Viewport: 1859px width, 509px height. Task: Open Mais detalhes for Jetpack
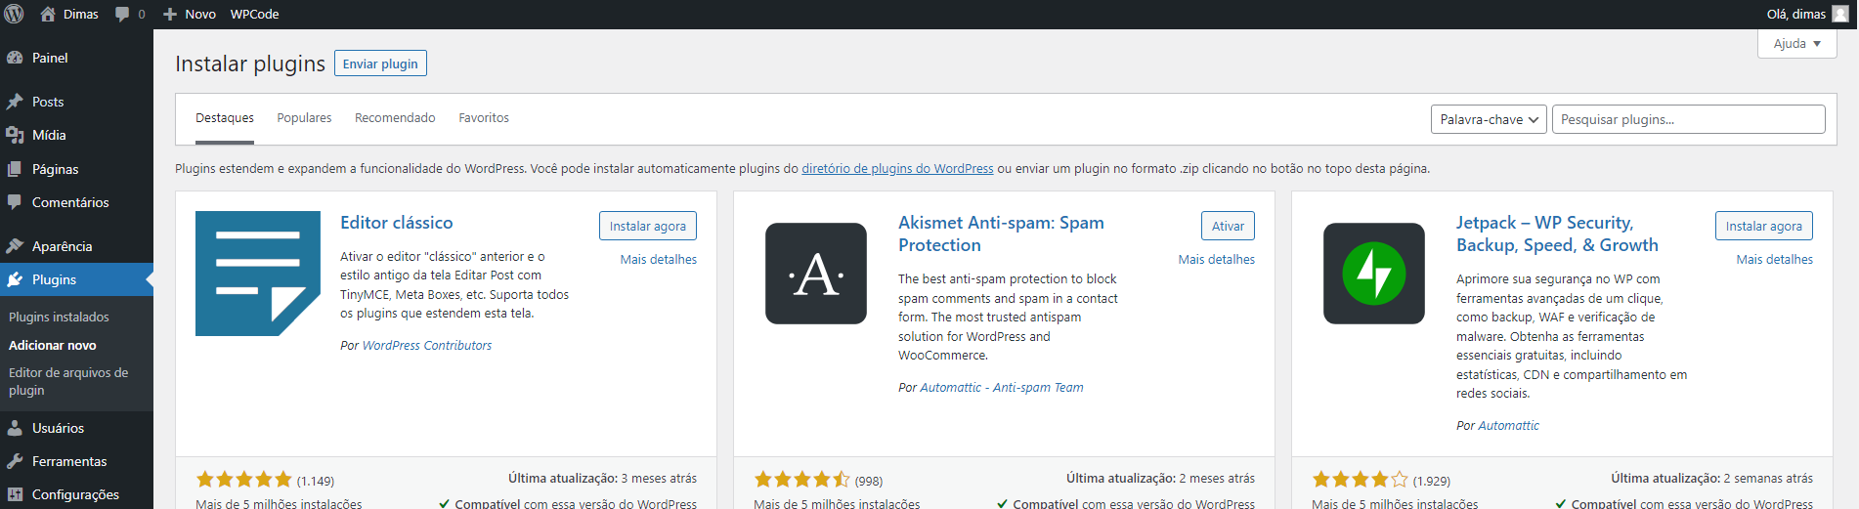point(1775,260)
